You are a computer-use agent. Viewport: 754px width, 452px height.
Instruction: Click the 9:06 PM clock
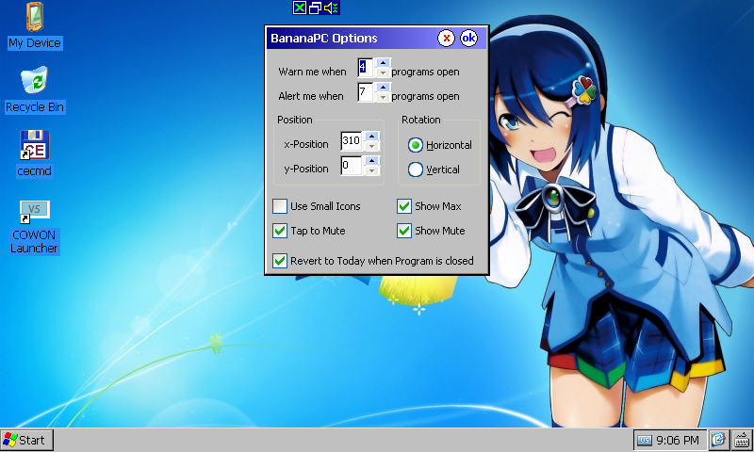pos(678,440)
